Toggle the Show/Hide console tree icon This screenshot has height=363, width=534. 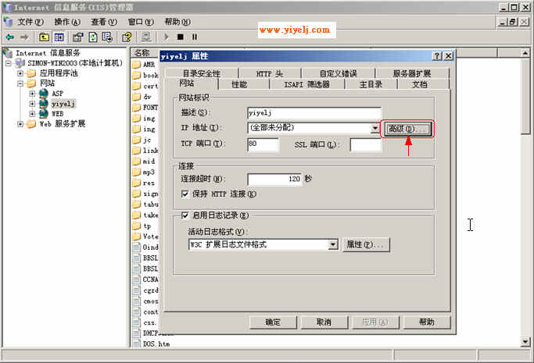click(59, 37)
